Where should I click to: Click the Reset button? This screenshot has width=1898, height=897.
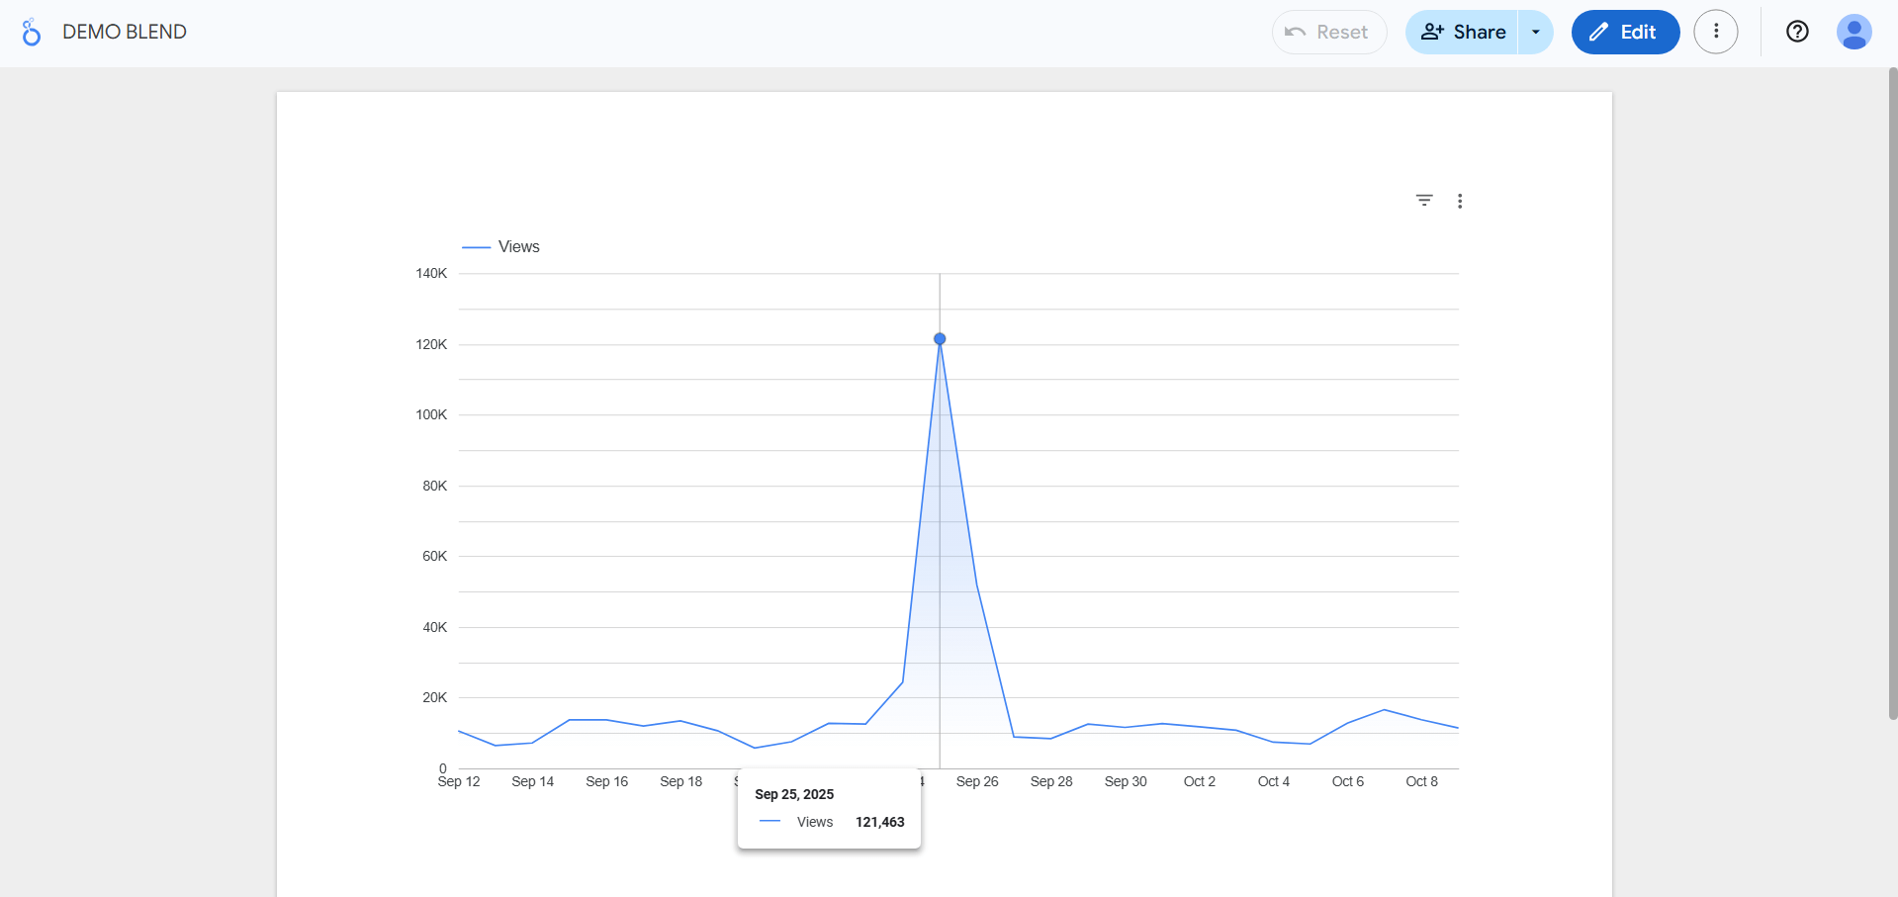(x=1328, y=32)
